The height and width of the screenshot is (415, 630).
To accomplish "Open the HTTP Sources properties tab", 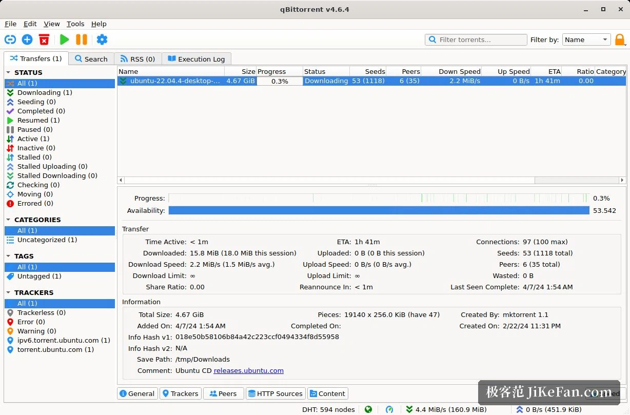I will click(275, 393).
